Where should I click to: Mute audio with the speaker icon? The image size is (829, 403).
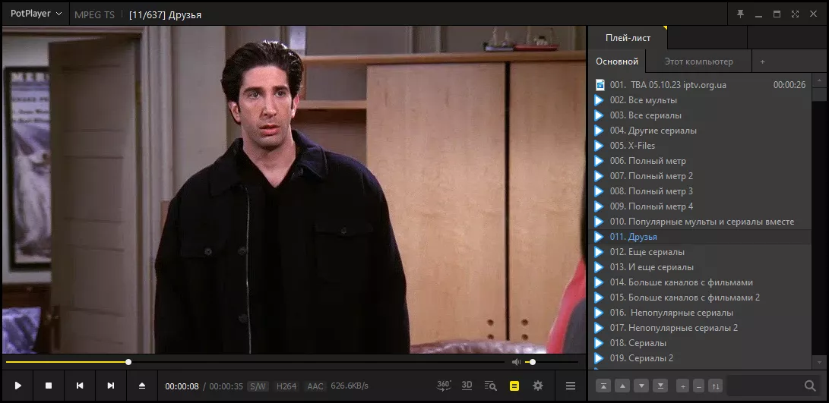(516, 362)
